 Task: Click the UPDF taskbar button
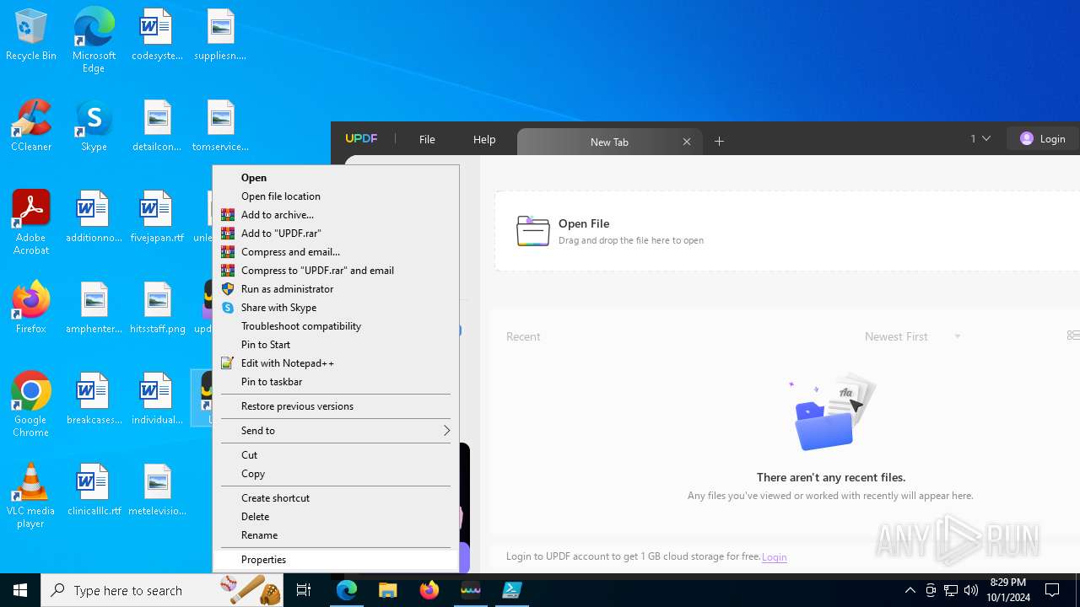click(x=471, y=590)
